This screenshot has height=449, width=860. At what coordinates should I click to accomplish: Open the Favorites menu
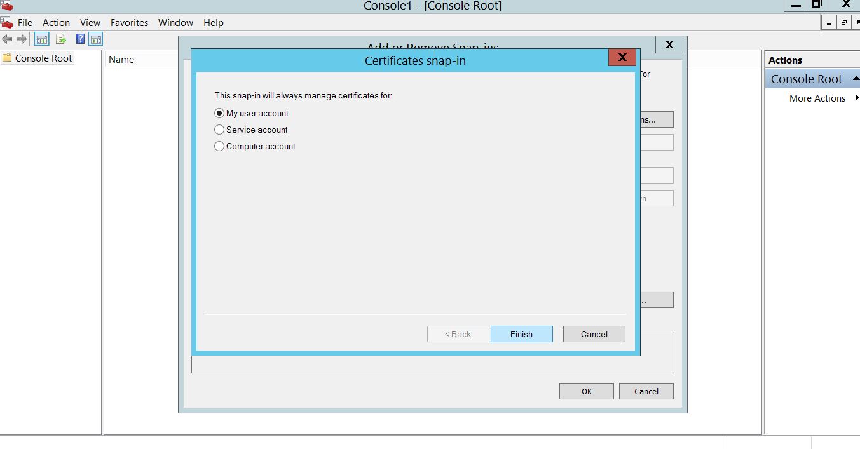coord(129,22)
